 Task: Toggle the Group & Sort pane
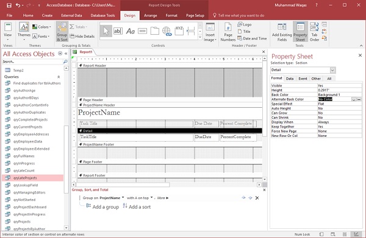62,32
